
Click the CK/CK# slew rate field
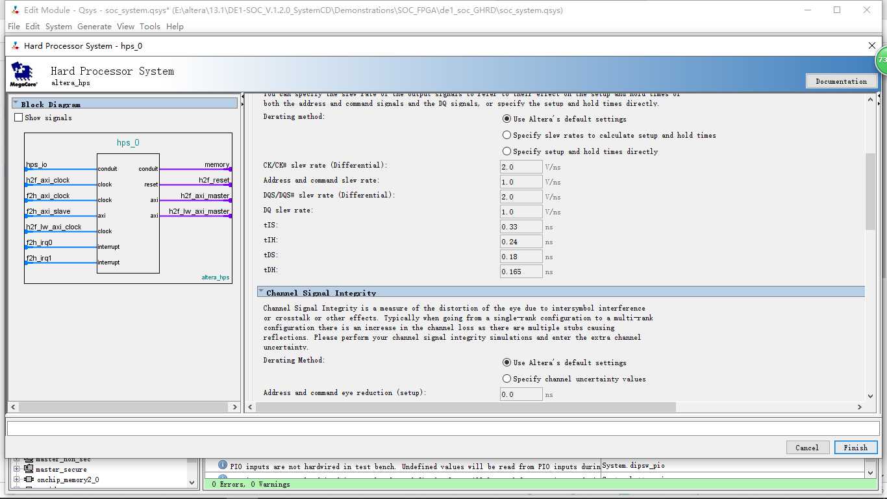(x=521, y=167)
